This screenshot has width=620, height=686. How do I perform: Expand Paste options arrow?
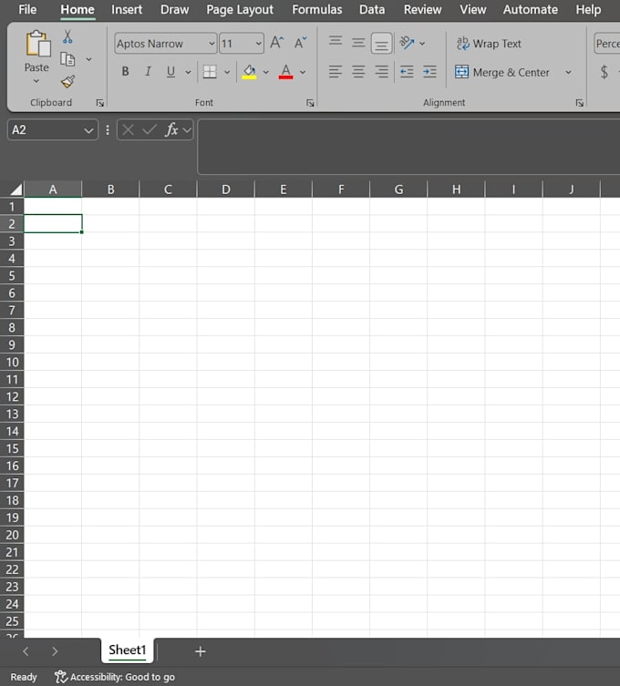pyautogui.click(x=36, y=81)
